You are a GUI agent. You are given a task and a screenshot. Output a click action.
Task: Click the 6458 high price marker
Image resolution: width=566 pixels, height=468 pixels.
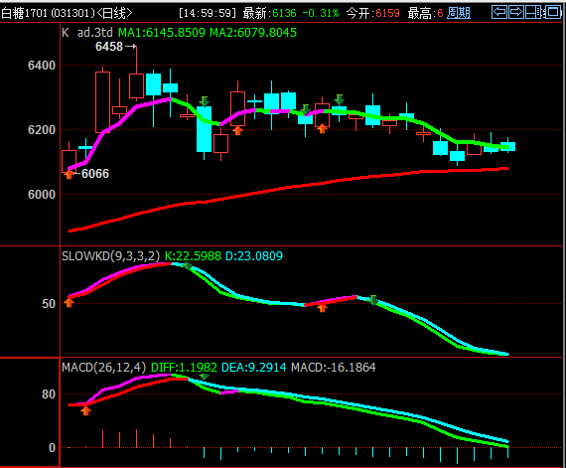109,47
